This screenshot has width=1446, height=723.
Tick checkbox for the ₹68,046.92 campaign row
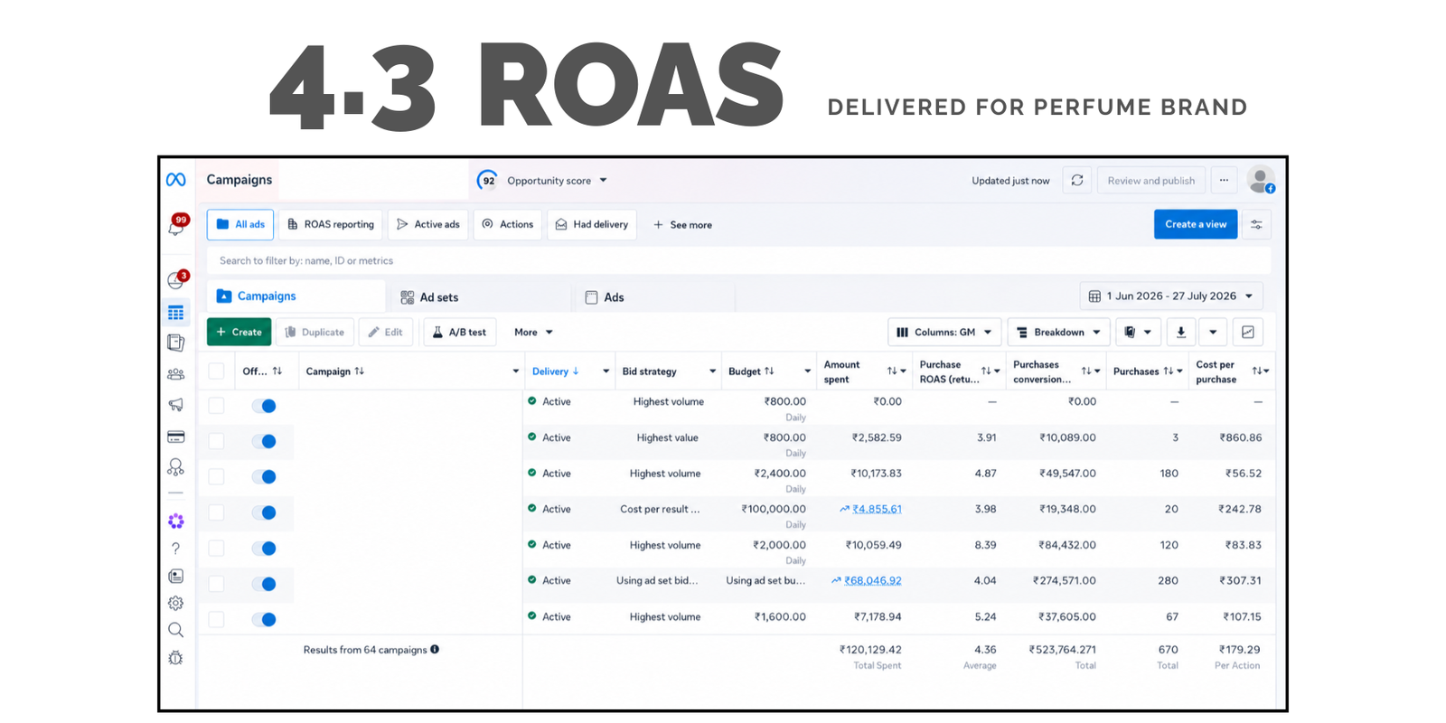pyautogui.click(x=216, y=584)
